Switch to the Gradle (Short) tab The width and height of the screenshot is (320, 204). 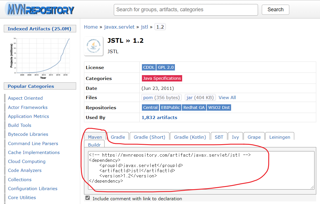pyautogui.click(x=149, y=137)
